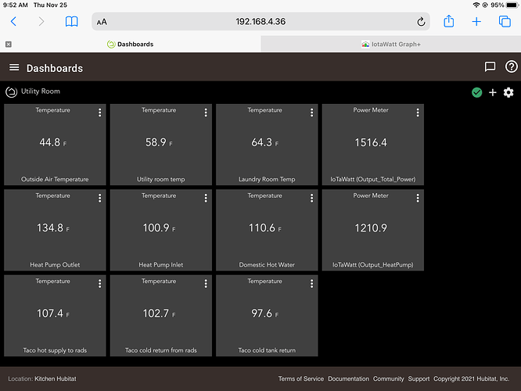Open the Community link
This screenshot has width=521, height=391.
tap(389, 378)
